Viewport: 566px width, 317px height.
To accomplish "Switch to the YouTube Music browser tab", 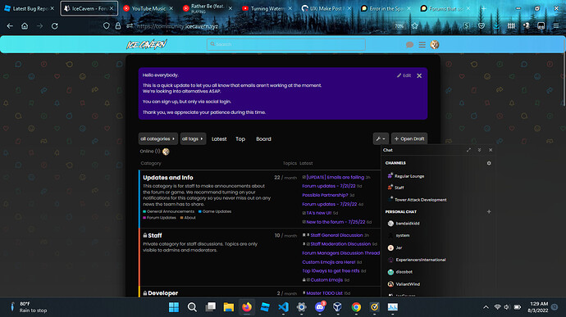I will click(x=148, y=8).
